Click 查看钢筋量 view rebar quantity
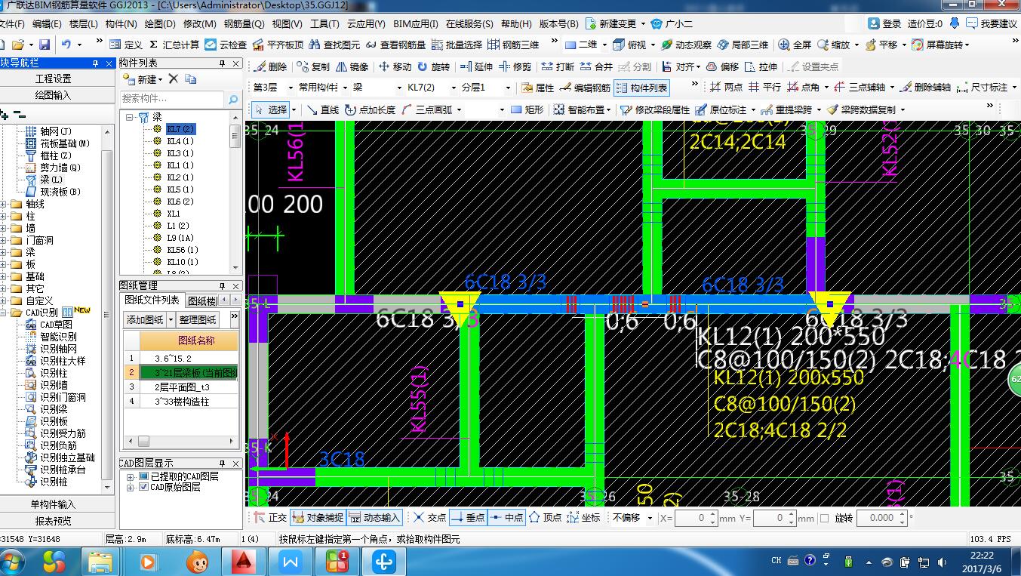This screenshot has height=576, width=1021. [x=395, y=45]
